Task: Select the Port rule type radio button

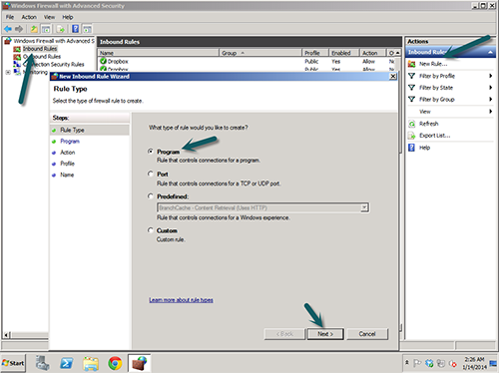Action: [x=151, y=174]
